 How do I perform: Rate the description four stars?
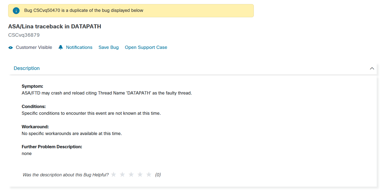pos(140,175)
